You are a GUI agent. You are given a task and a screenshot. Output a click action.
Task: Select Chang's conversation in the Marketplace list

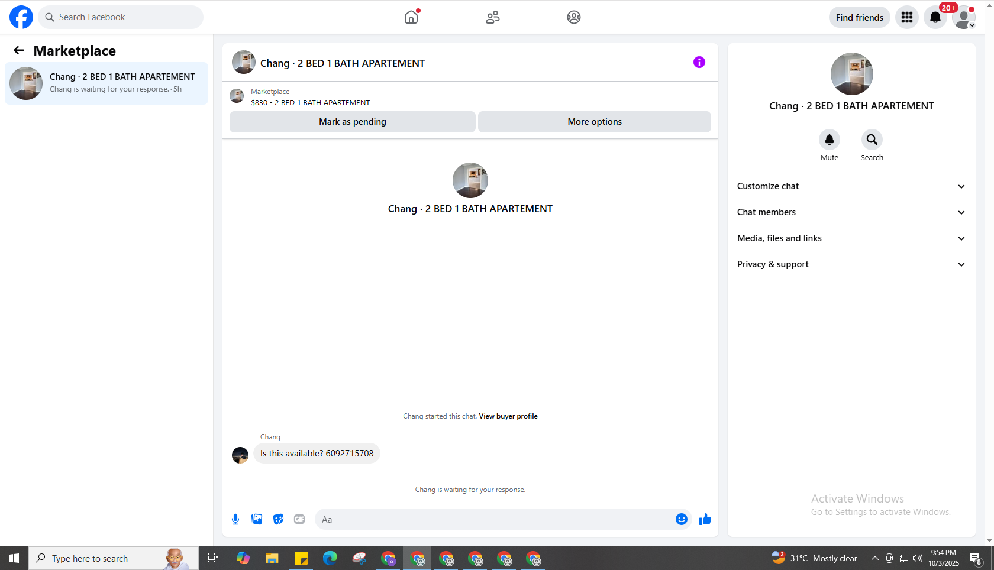pyautogui.click(x=106, y=83)
